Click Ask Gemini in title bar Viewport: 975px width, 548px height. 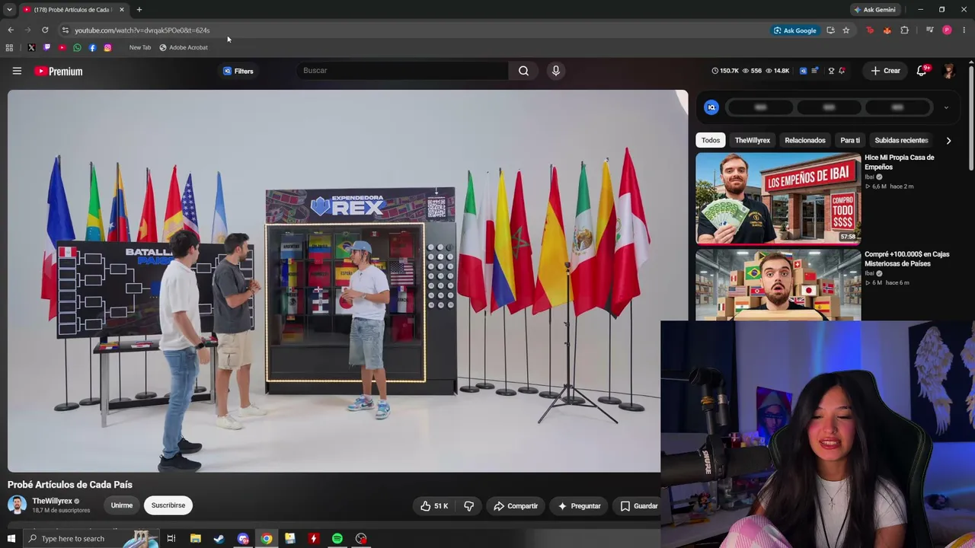point(874,10)
